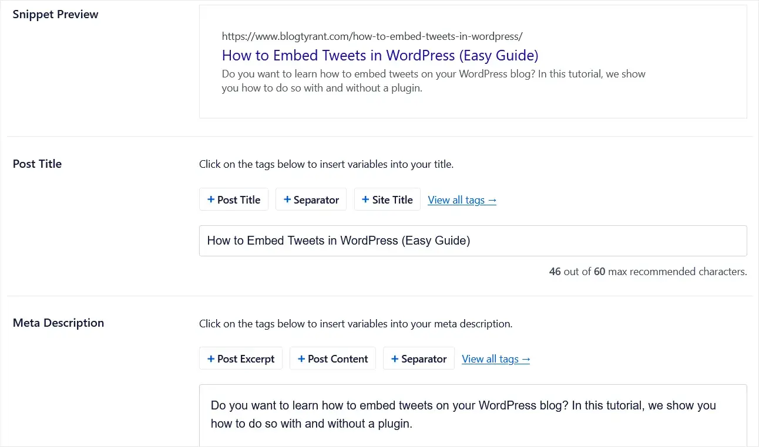Click the plus icon beside Post Excerpt tag
Screen dimensions: 759x447
point(211,358)
